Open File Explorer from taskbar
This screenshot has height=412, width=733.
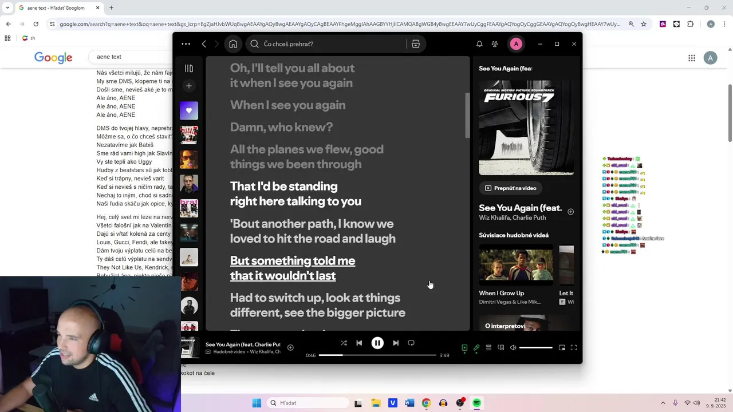[x=376, y=403]
